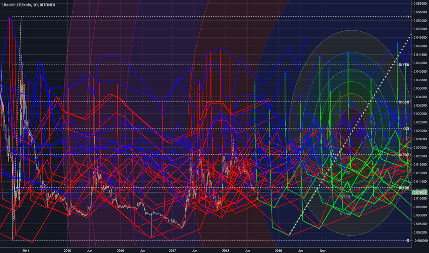This screenshot has height=253, width=429.
Task: Click the 0.010000 price axis label
Action: tap(421, 198)
